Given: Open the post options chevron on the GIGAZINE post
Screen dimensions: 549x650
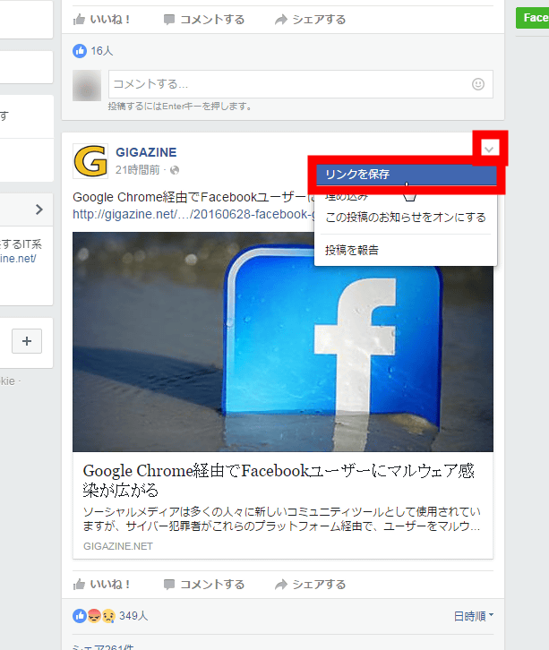Looking at the screenshot, I should pyautogui.click(x=489, y=149).
